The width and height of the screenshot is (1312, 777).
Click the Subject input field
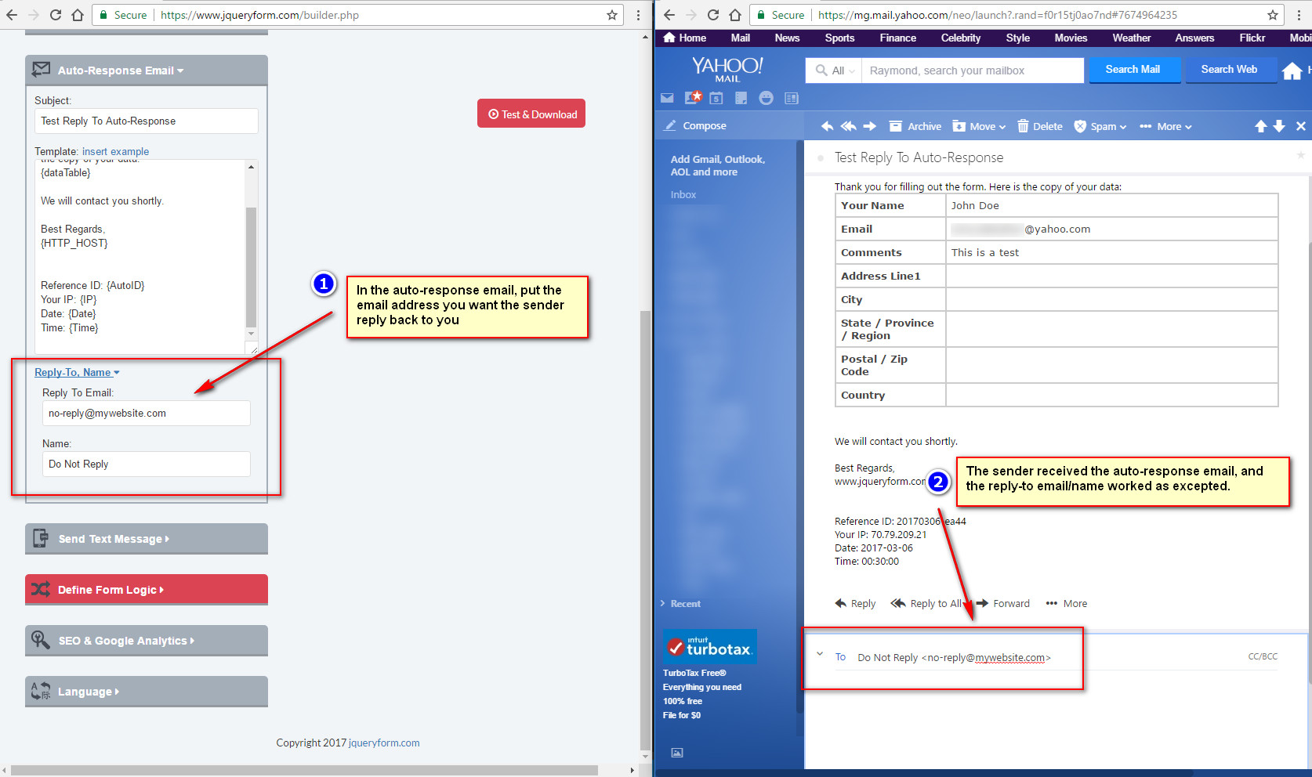(146, 121)
